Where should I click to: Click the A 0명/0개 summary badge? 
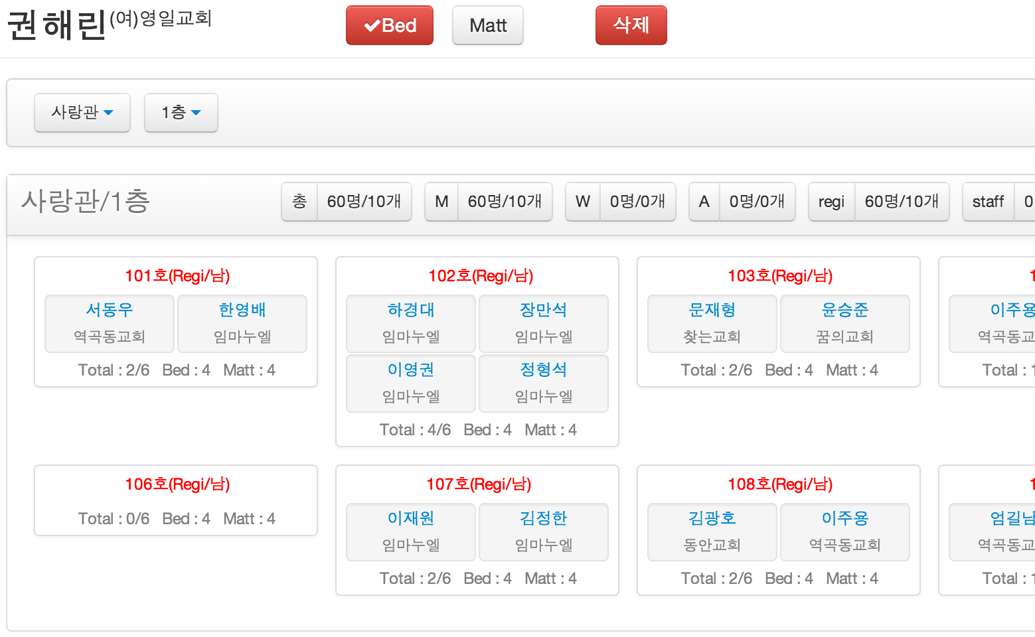[742, 202]
